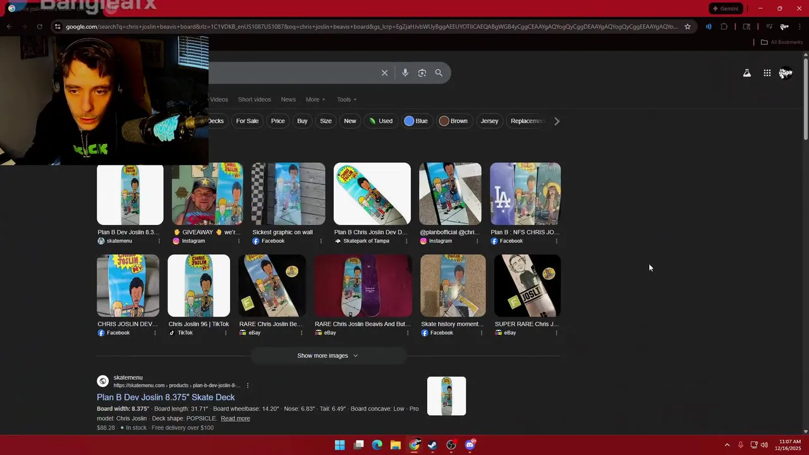Open OBS Studio from taskbar

click(x=451, y=445)
